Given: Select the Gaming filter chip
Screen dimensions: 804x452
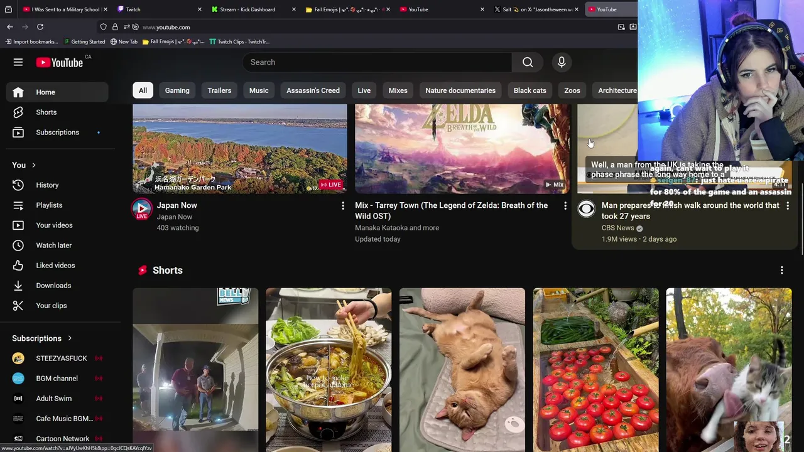Looking at the screenshot, I should [x=177, y=90].
